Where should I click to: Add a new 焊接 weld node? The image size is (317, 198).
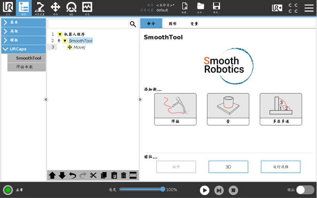[175, 109]
